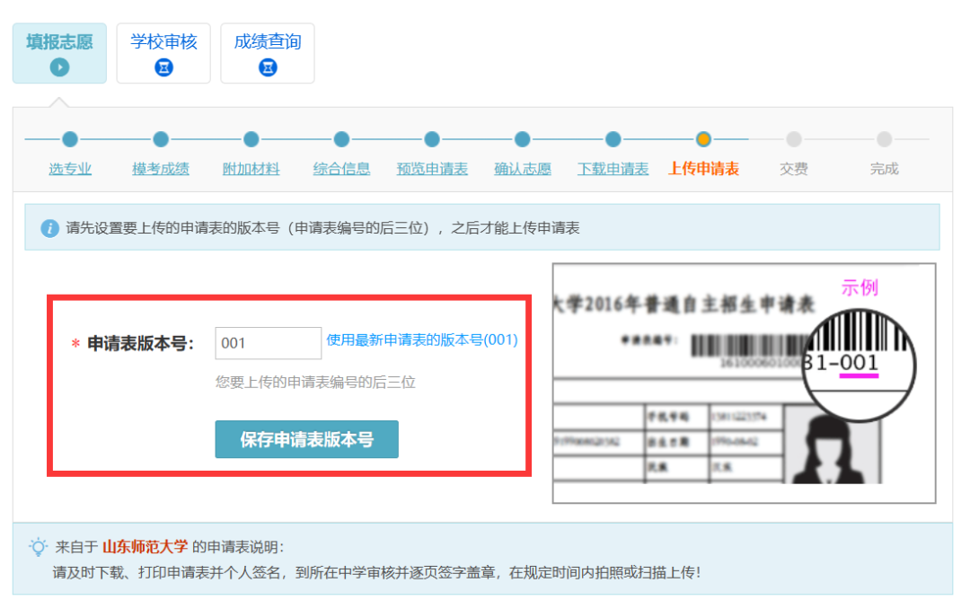Click the hourglass icon under 成绩查询
Image resolution: width=970 pixels, height=609 pixels.
(x=268, y=67)
